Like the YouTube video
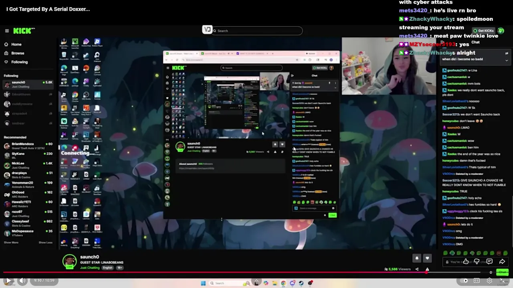The width and height of the screenshot is (513, 288). pos(466,262)
